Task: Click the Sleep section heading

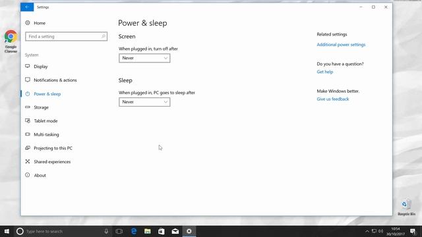Action: click(x=125, y=80)
